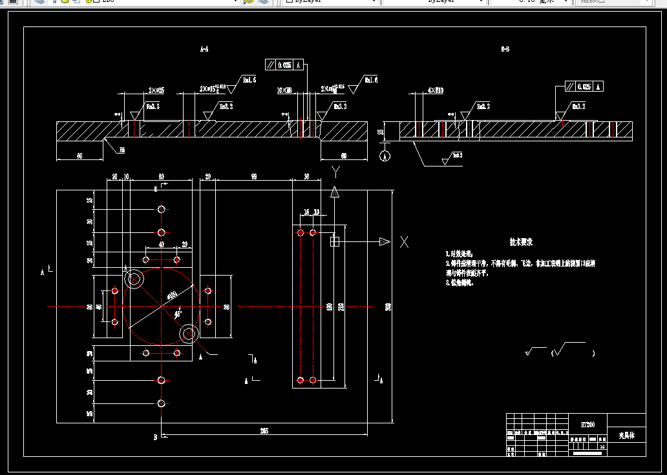Select the ø100 diameter dimension text
Image resolution: width=667 pixels, height=475 pixels.
pos(172,295)
